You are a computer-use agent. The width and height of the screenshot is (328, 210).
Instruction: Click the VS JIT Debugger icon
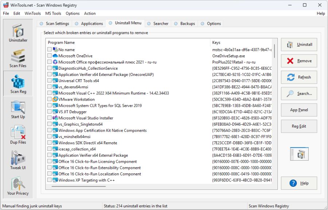(x=55, y=112)
